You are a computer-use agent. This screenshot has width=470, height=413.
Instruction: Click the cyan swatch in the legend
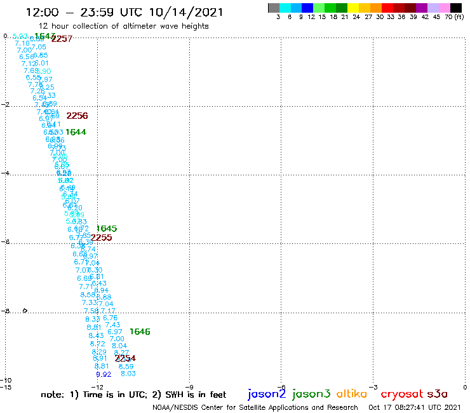coord(285,8)
